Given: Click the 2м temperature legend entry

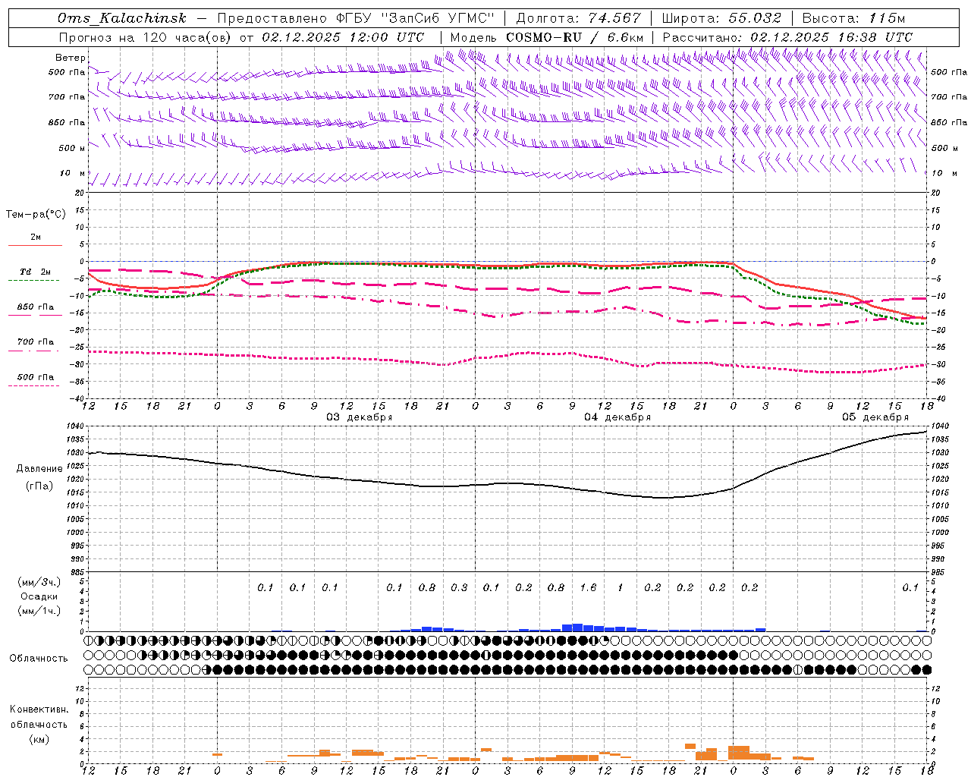Looking at the screenshot, I should [36, 238].
